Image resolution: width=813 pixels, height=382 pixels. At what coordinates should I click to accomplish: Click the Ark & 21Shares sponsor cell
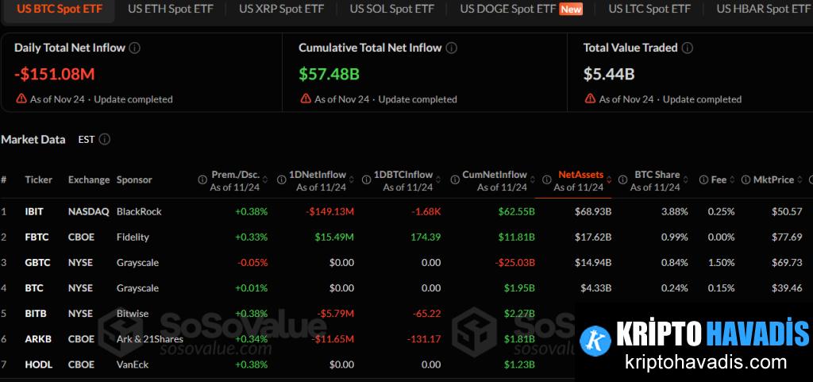tap(150, 339)
